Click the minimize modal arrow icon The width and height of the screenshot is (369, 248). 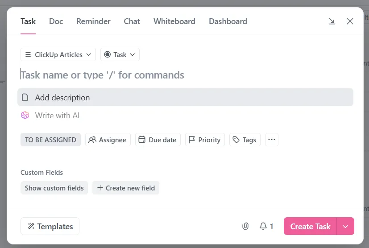pyautogui.click(x=332, y=21)
